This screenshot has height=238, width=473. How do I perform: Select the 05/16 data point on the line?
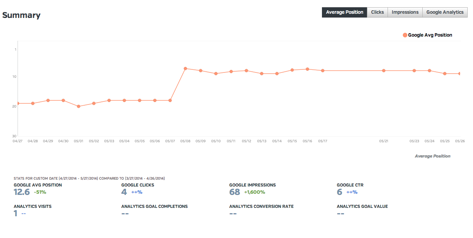[307, 69]
